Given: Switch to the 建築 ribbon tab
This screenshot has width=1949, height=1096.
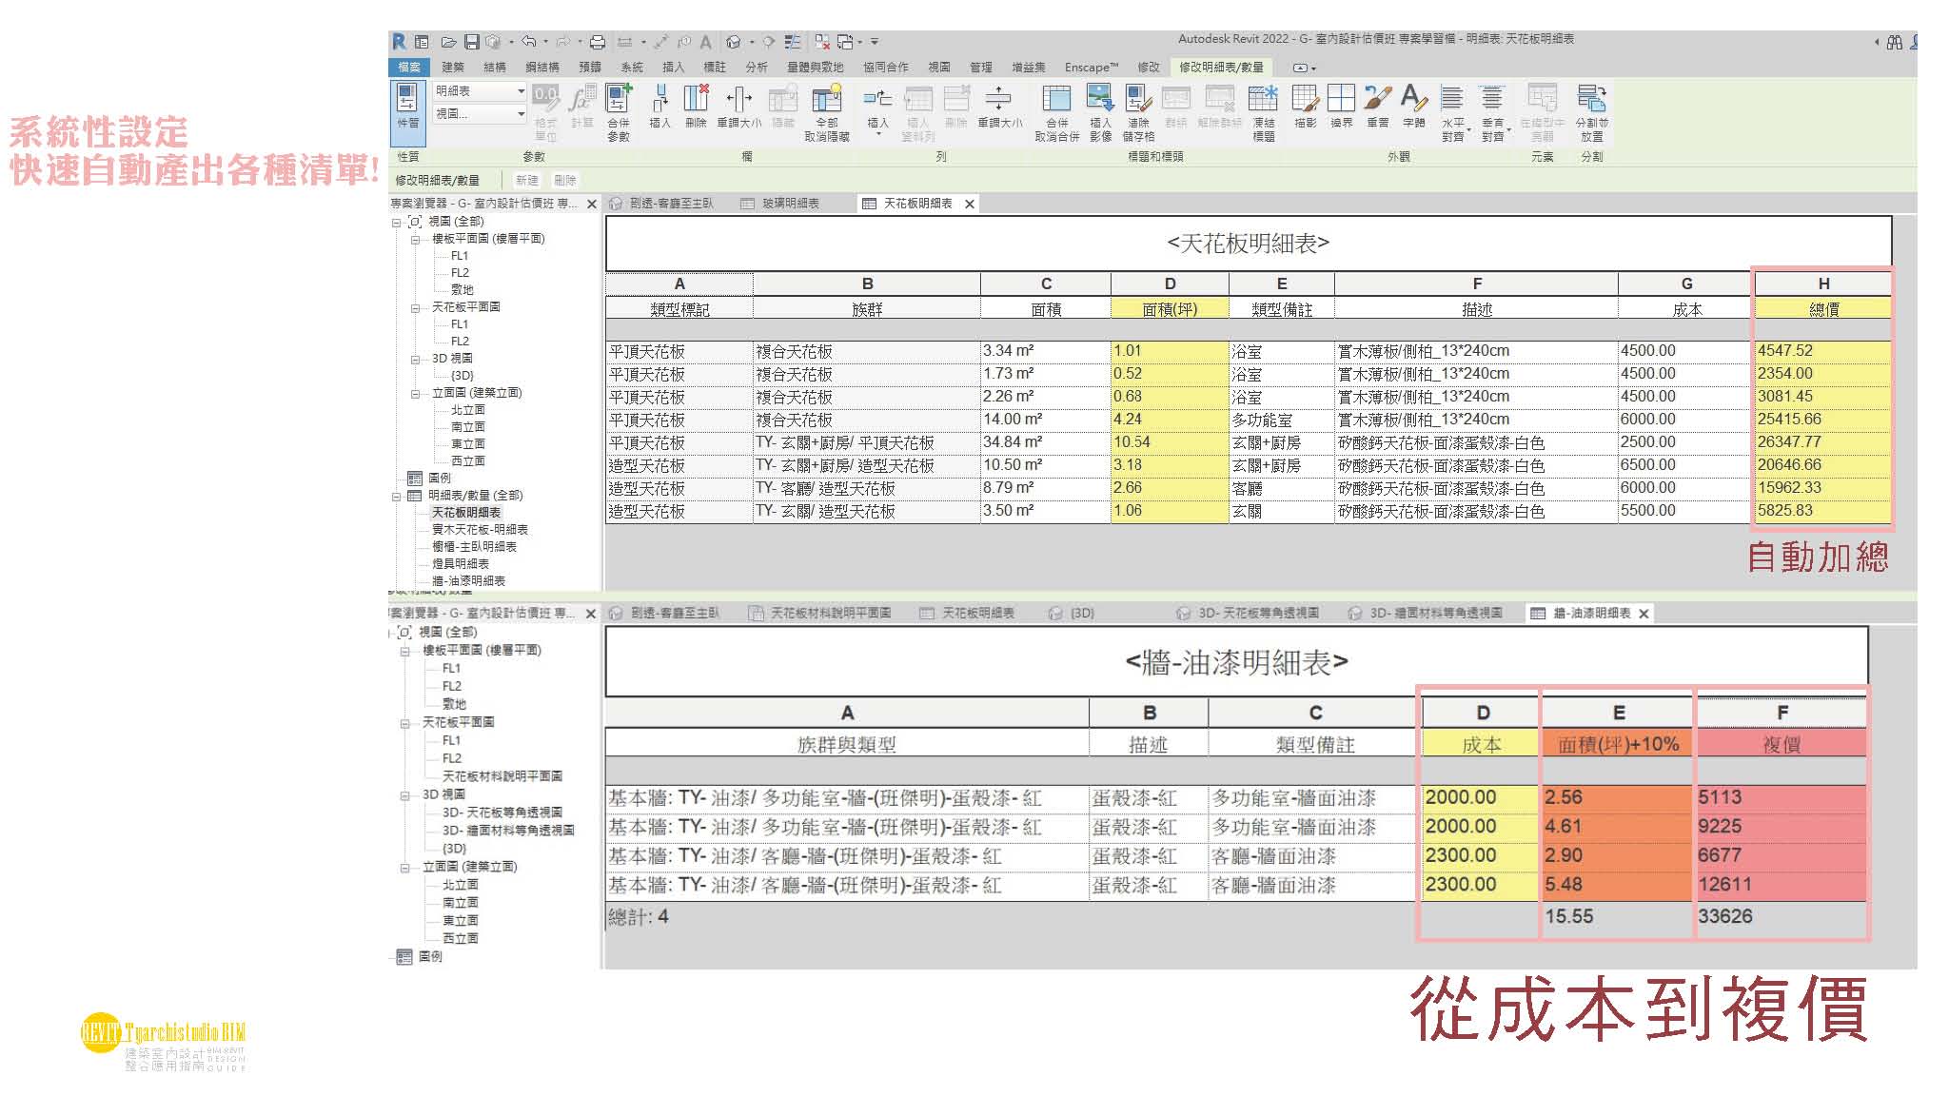Looking at the screenshot, I should pyautogui.click(x=452, y=68).
